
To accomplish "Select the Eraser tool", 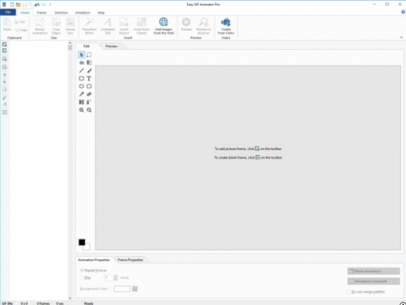I will coord(89,94).
